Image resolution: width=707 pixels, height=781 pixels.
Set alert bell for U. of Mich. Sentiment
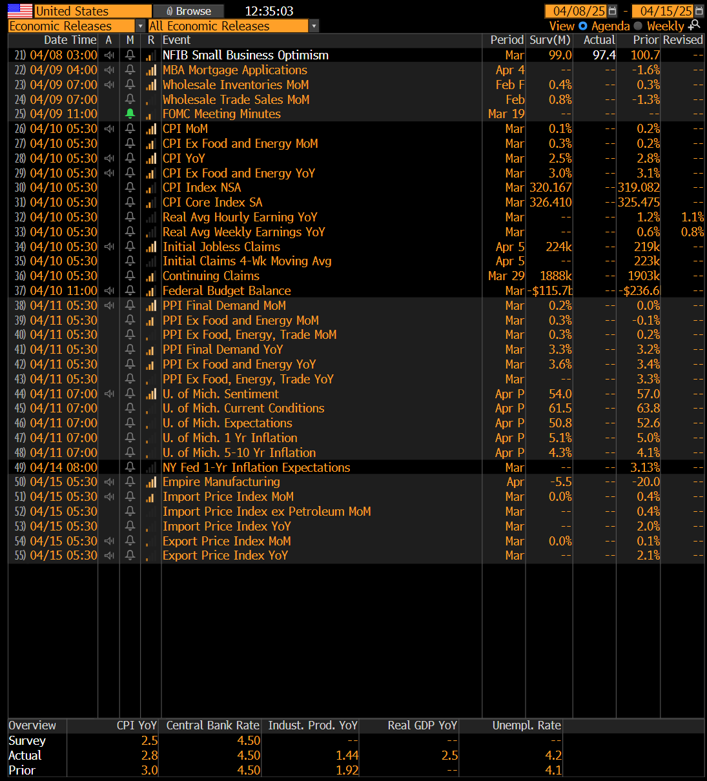130,394
